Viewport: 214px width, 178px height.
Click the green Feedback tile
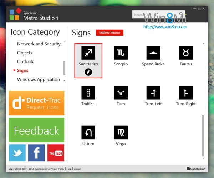click(x=36, y=130)
